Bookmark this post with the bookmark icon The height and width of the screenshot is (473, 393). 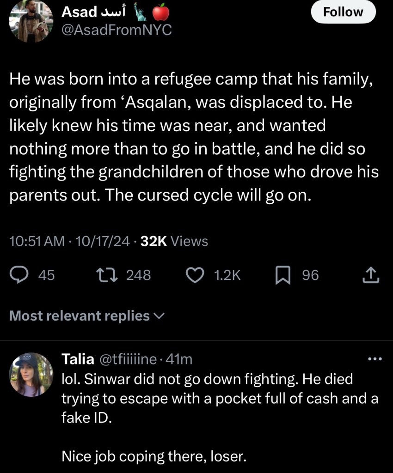(x=282, y=276)
